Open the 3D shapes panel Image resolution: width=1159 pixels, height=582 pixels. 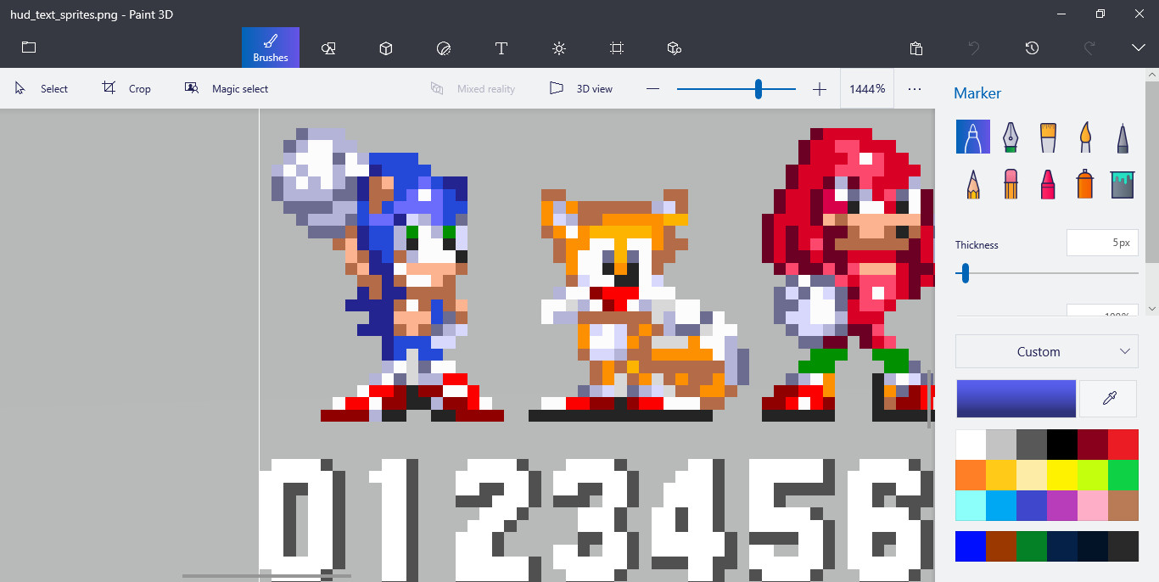pyautogui.click(x=385, y=48)
